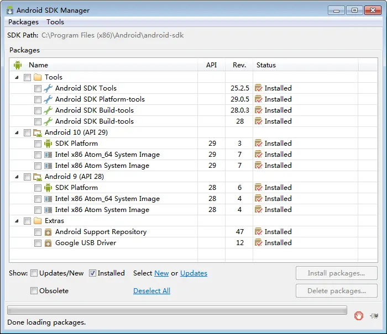Screen dimensions: 387x334
Task: Click the installed status icon for Android SDK Tools
Action: coord(258,88)
